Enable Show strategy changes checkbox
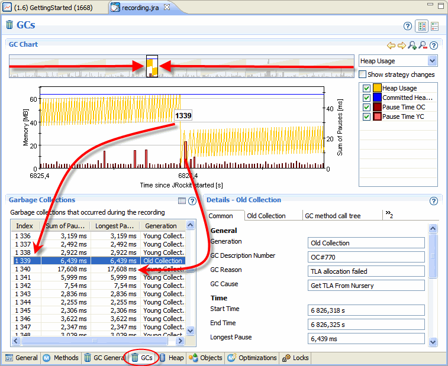This screenshot has height=366, width=448. 363,75
